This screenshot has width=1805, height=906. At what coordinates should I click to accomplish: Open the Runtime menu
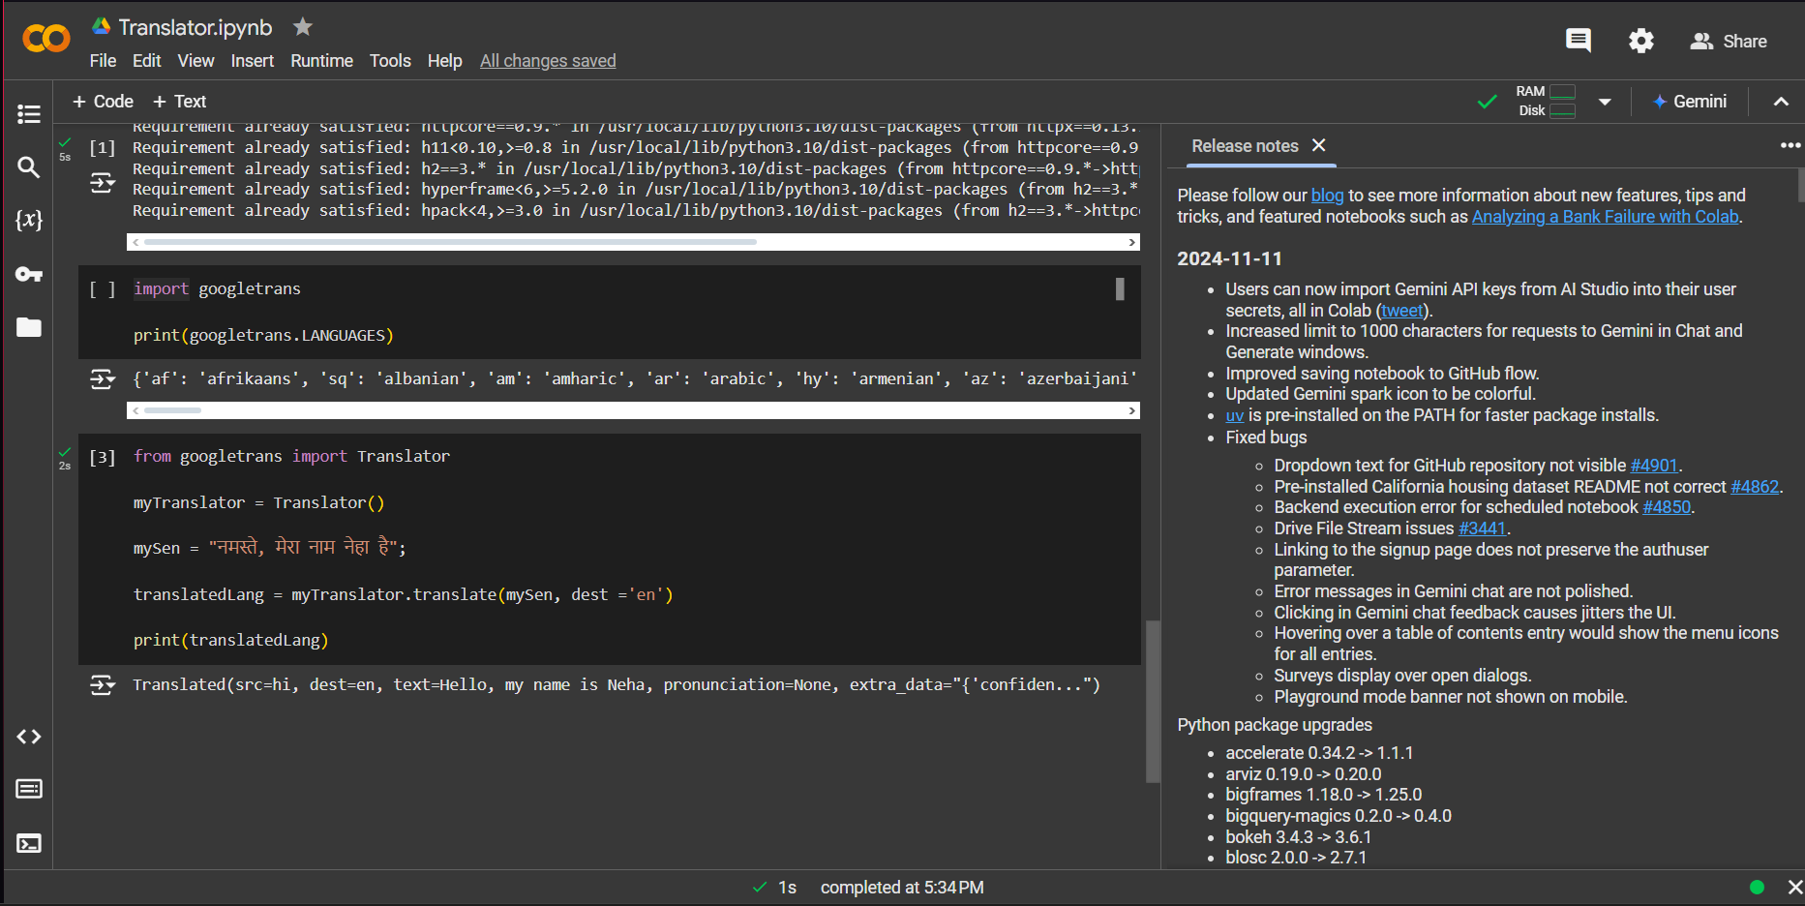(x=321, y=61)
